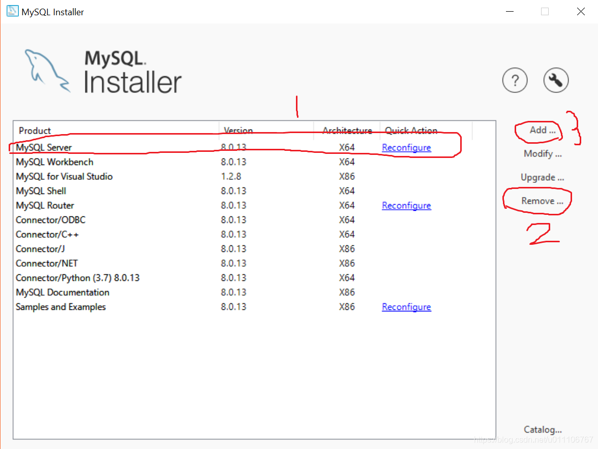This screenshot has width=598, height=449.
Task: Open the Catalog... button
Action: 542,430
